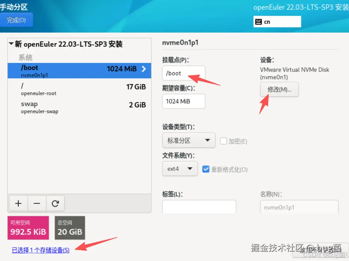The height and width of the screenshot is (261, 349).
Task: Open the 文件系统 ext4 dropdown
Action: 180,169
